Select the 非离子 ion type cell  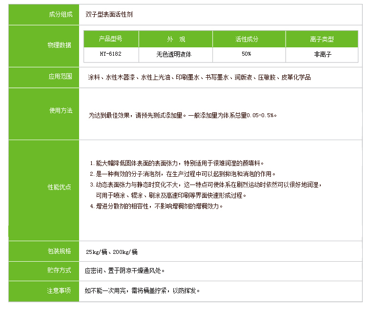(322, 54)
